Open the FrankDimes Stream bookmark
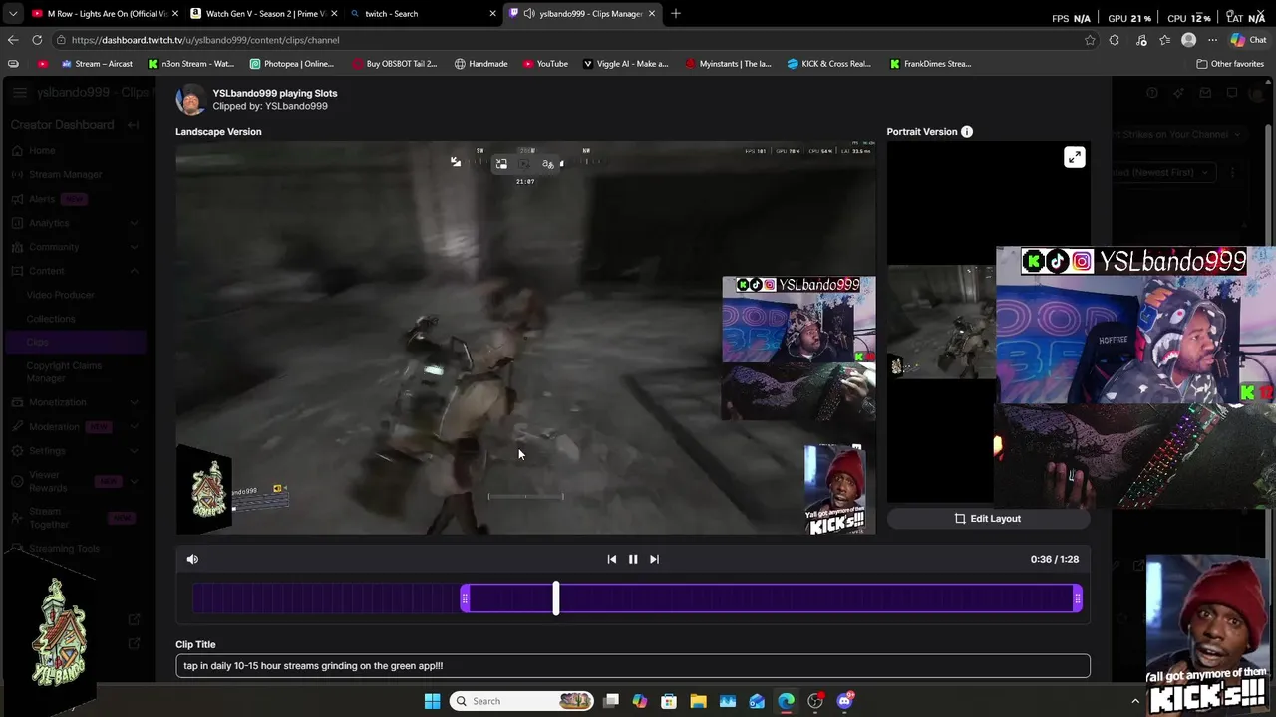 tap(930, 63)
